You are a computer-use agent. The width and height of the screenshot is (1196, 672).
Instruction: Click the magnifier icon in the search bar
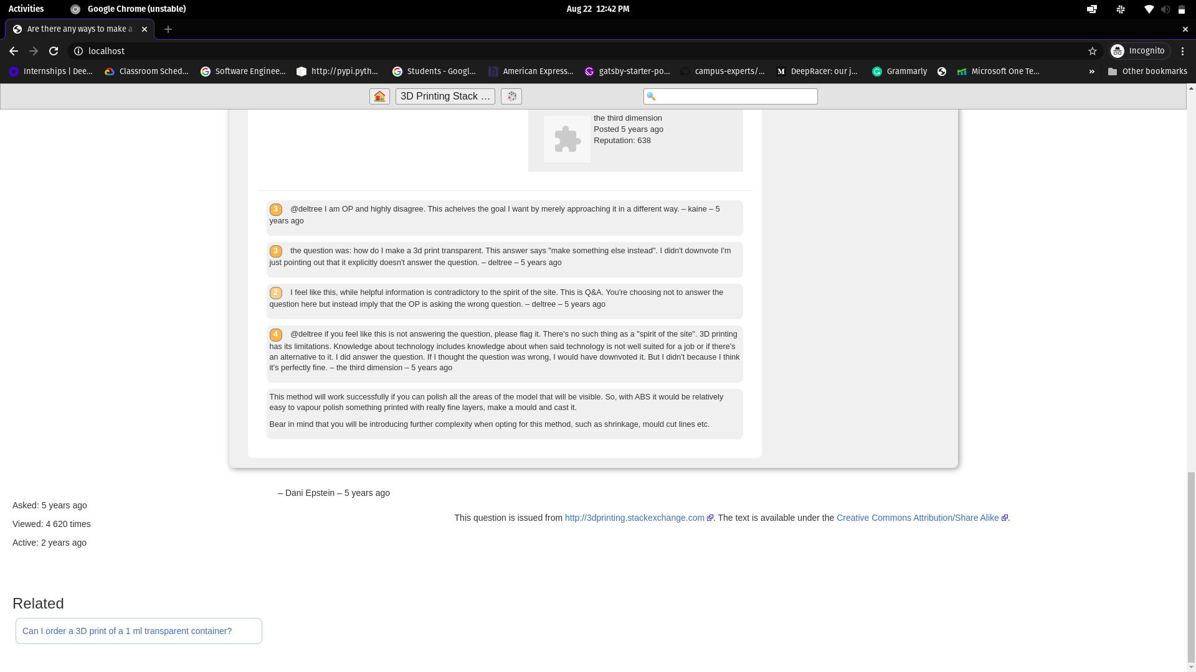pos(650,96)
